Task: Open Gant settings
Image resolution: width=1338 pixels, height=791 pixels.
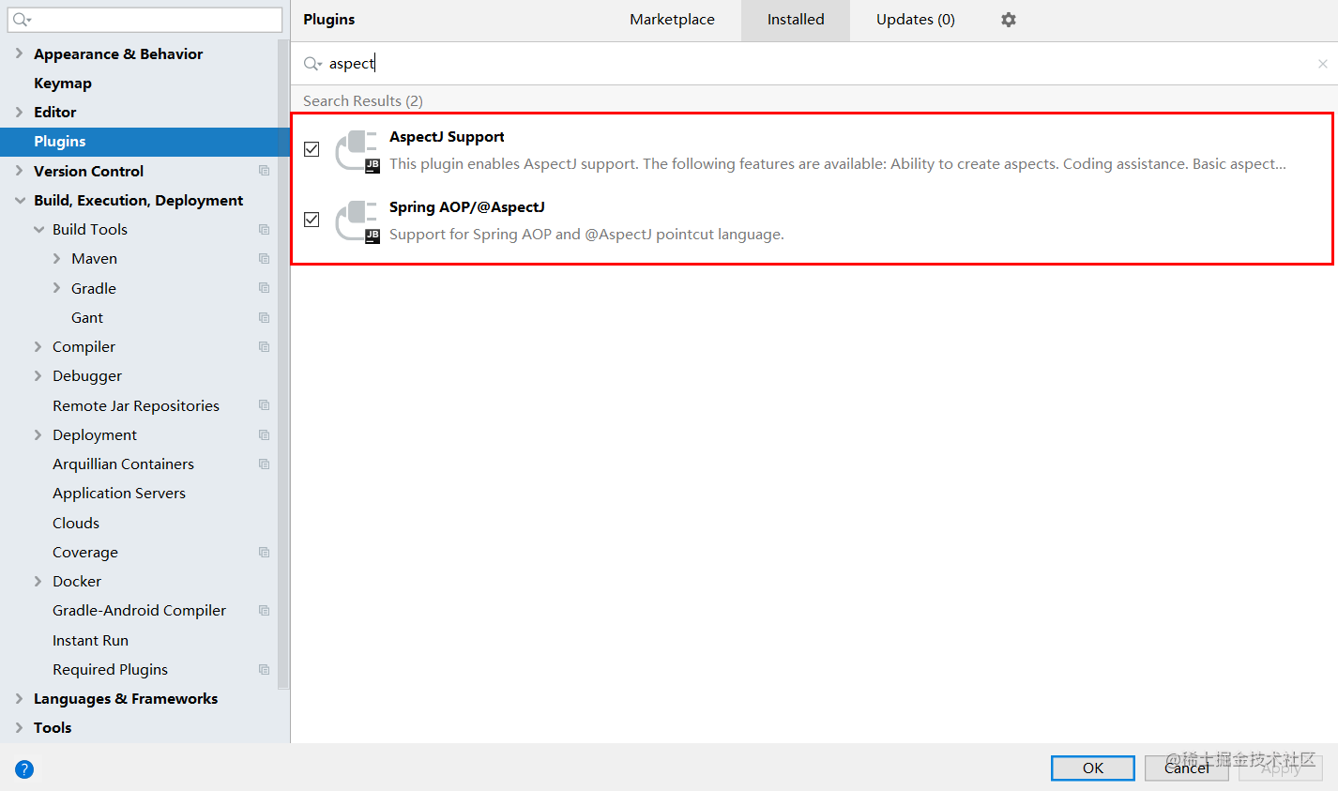Action: [87, 318]
